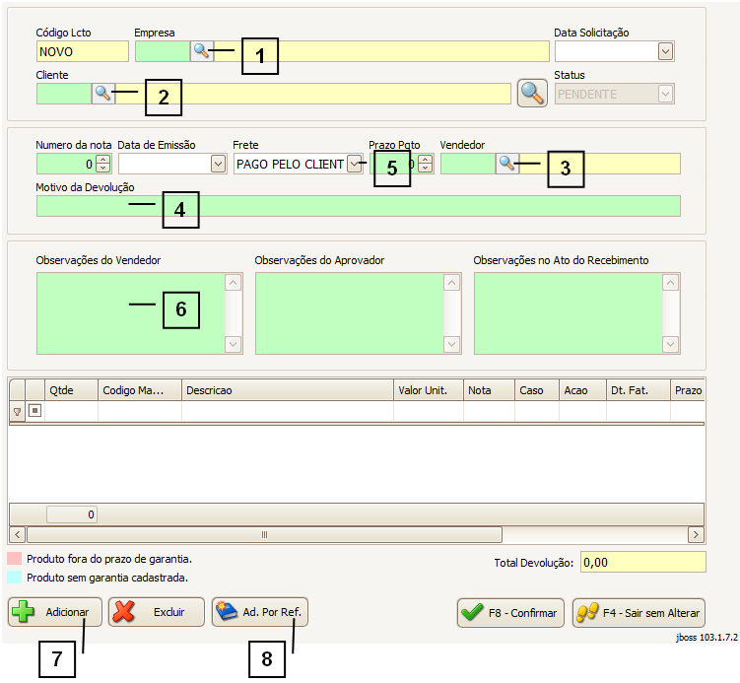Screen dimensions: 740x683
Task: Click the Motivo da Devolução text field
Action: pos(358,206)
